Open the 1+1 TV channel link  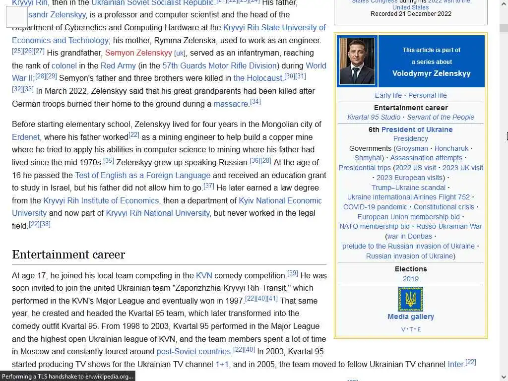point(222,365)
